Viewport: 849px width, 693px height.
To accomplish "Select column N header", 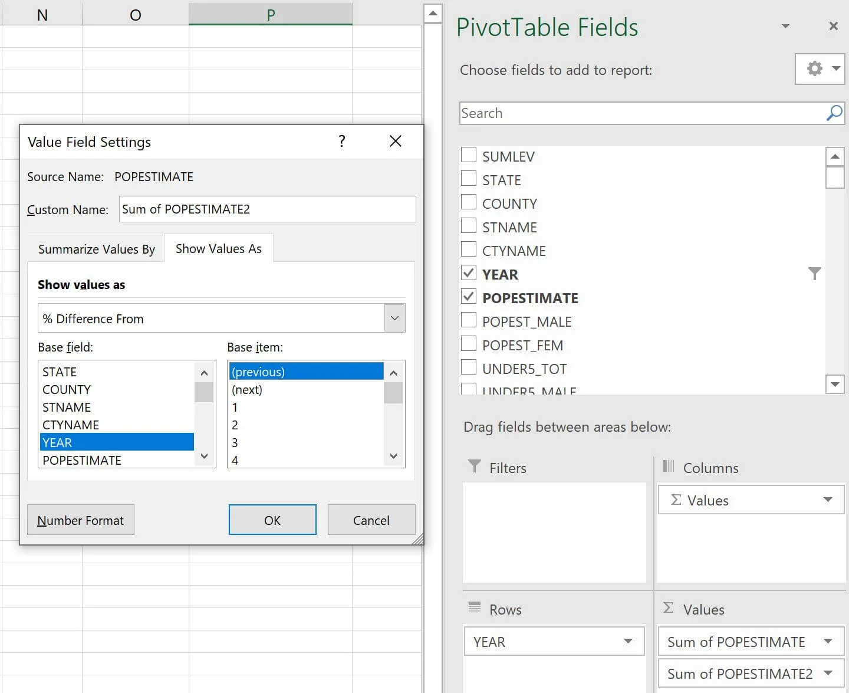I will pos(42,15).
